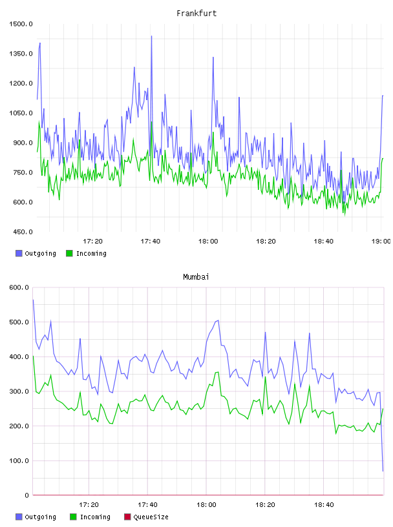Click the Frankfurt chart title
Viewport: 393px width, 527px height.
(197, 14)
